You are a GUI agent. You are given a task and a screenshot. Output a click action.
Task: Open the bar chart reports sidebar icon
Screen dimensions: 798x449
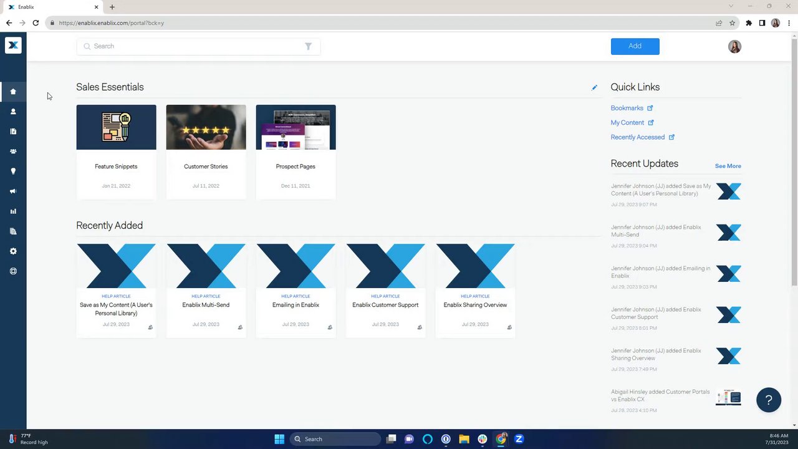tap(13, 211)
